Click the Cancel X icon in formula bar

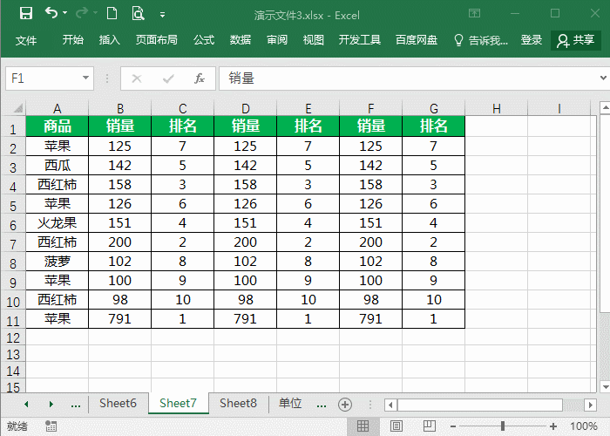click(x=137, y=78)
